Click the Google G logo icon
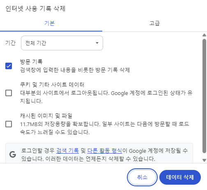 point(13,154)
